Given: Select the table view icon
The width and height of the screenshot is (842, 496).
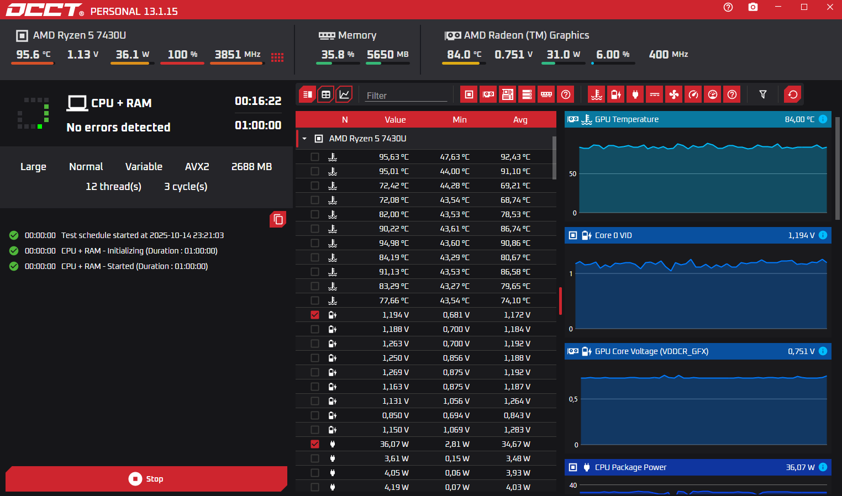Looking at the screenshot, I should pos(326,94).
